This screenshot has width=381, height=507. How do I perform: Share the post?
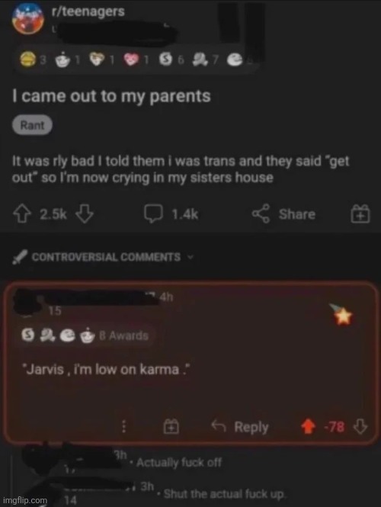283,214
